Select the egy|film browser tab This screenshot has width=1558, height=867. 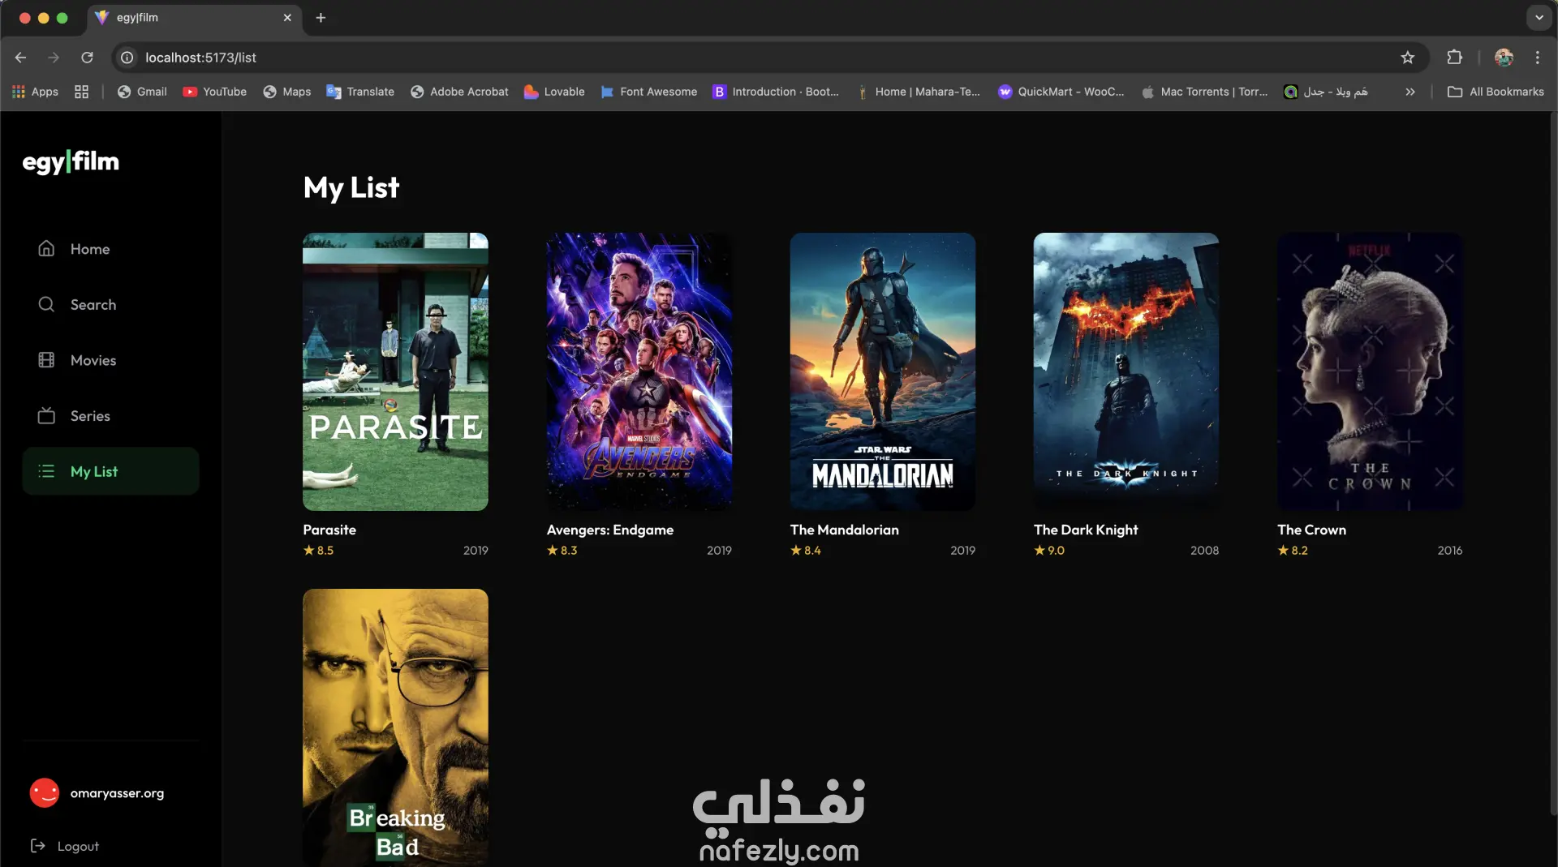point(194,18)
